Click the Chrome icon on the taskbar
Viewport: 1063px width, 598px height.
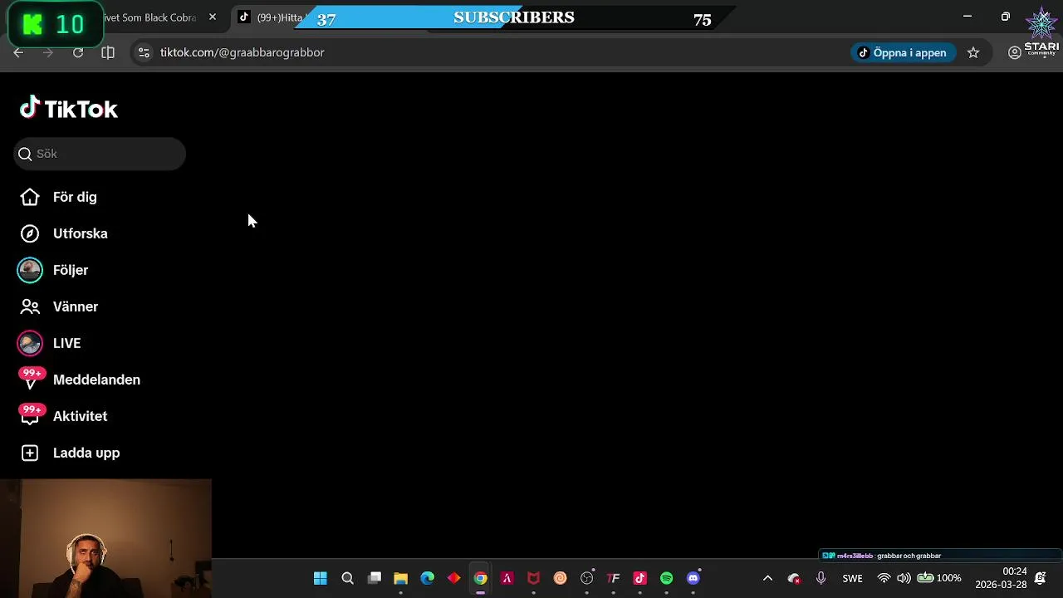(x=481, y=578)
